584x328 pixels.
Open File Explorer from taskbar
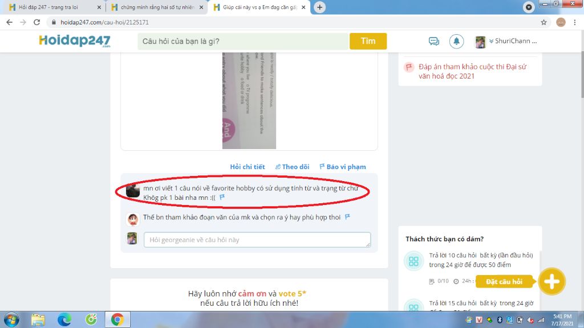click(38, 319)
